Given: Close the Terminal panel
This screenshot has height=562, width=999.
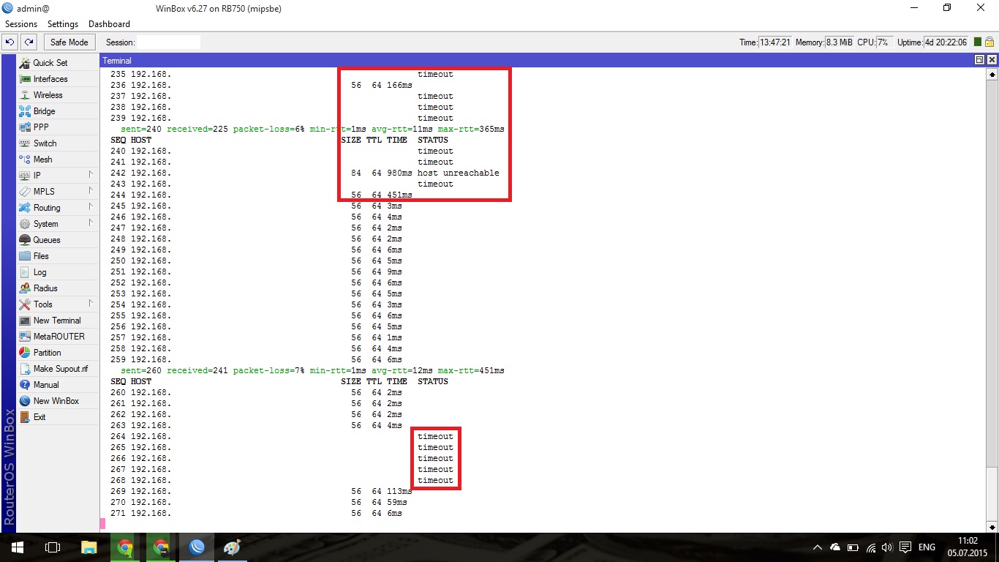Looking at the screenshot, I should (x=992, y=60).
